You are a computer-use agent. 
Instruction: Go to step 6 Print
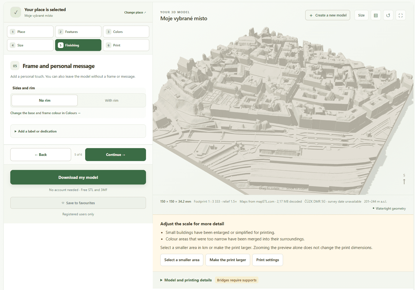[x=126, y=45]
